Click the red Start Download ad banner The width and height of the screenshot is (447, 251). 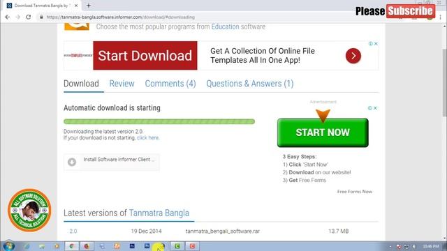(145, 56)
